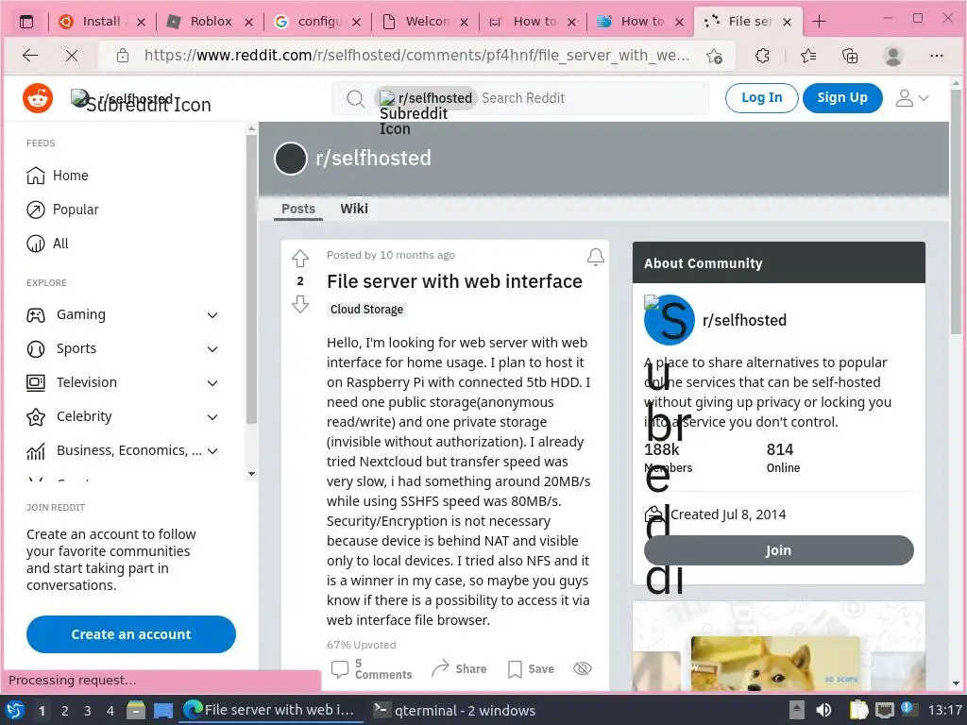967x725 pixels.
Task: Click the Sign Up button
Action: 842,97
